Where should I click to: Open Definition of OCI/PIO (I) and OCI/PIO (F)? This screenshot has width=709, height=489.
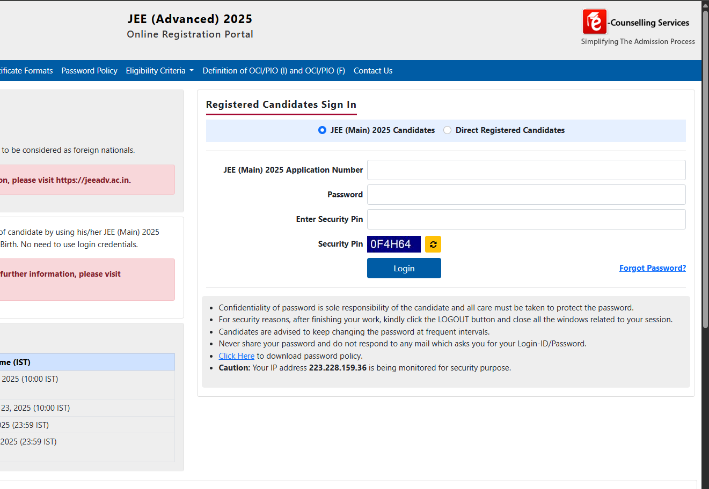[274, 71]
